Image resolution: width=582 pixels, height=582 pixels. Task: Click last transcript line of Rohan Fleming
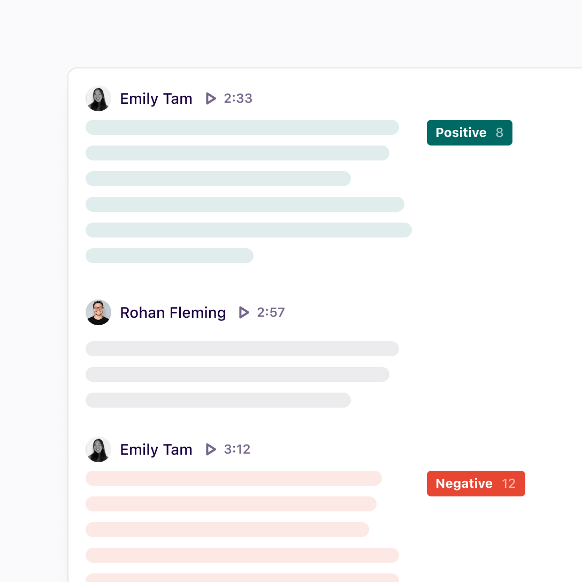[218, 400]
